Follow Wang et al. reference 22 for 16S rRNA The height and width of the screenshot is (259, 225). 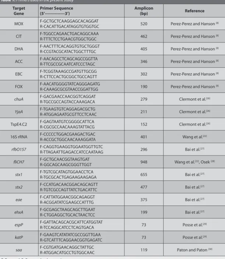pos(205,136)
